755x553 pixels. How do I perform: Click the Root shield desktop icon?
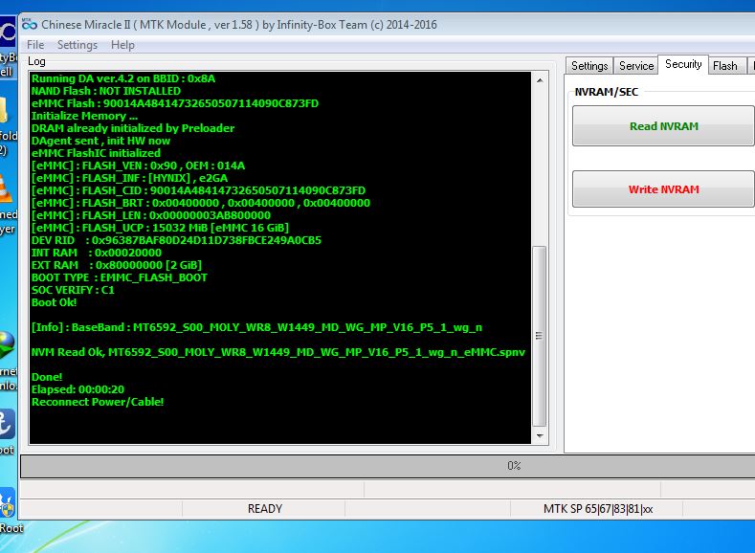tap(8, 502)
